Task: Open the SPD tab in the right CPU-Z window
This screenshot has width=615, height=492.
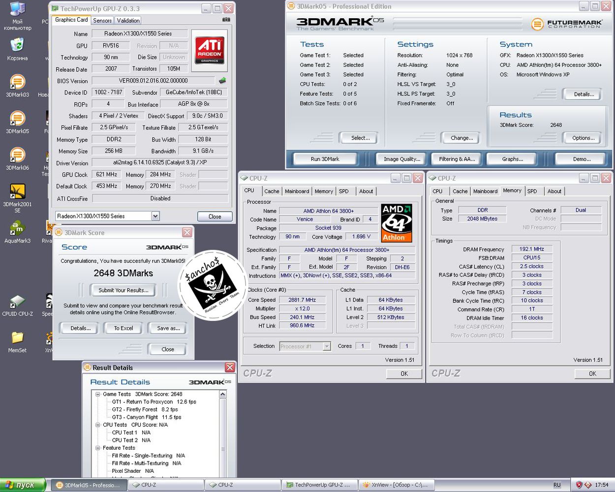Action: coord(532,191)
